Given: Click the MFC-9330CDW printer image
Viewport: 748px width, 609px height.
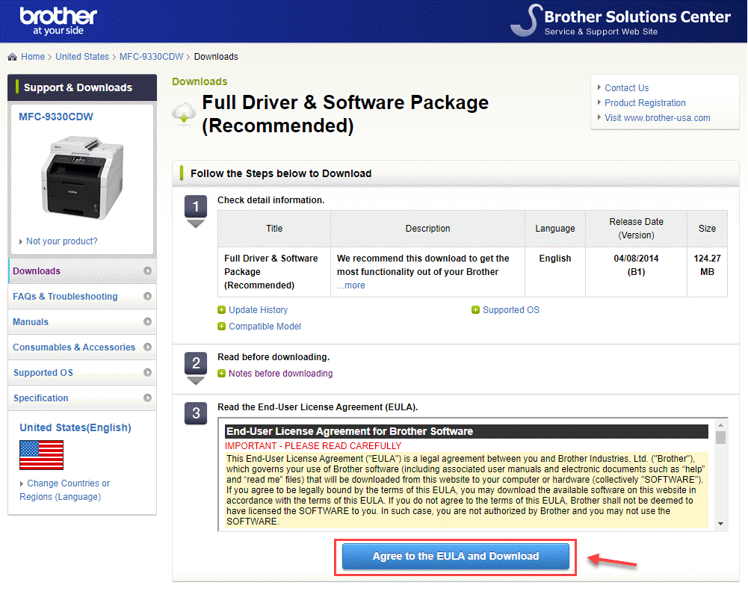Looking at the screenshot, I should click(81, 176).
